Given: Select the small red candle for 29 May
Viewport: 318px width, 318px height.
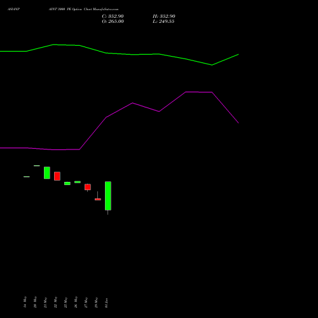Looking at the screenshot, I should 98,199.
